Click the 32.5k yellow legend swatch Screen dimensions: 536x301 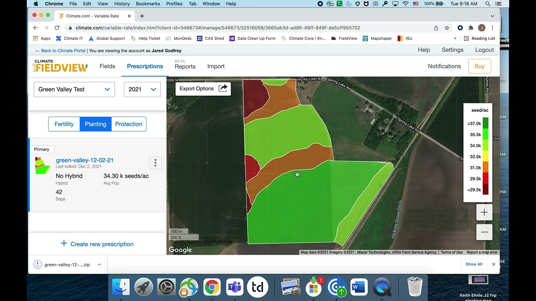485,156
